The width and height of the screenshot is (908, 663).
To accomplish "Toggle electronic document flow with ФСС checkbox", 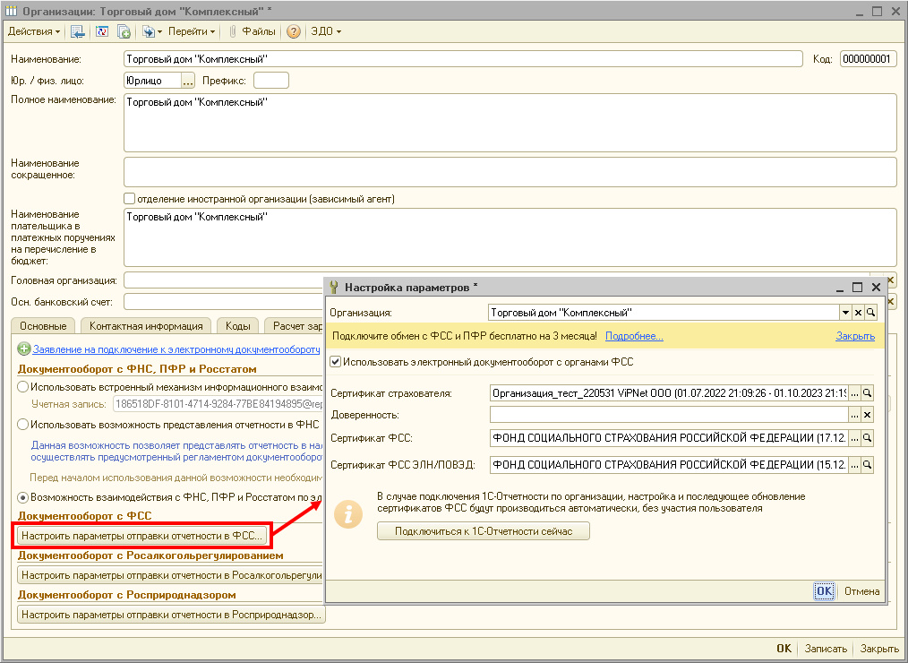I will click(x=336, y=362).
